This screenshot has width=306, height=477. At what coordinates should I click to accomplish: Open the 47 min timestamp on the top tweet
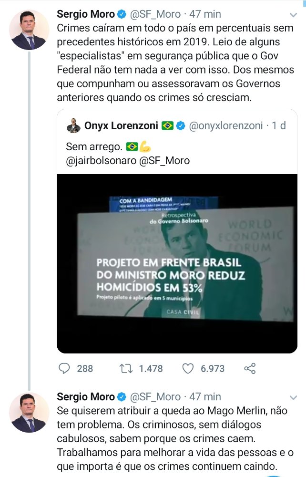pos(205,14)
